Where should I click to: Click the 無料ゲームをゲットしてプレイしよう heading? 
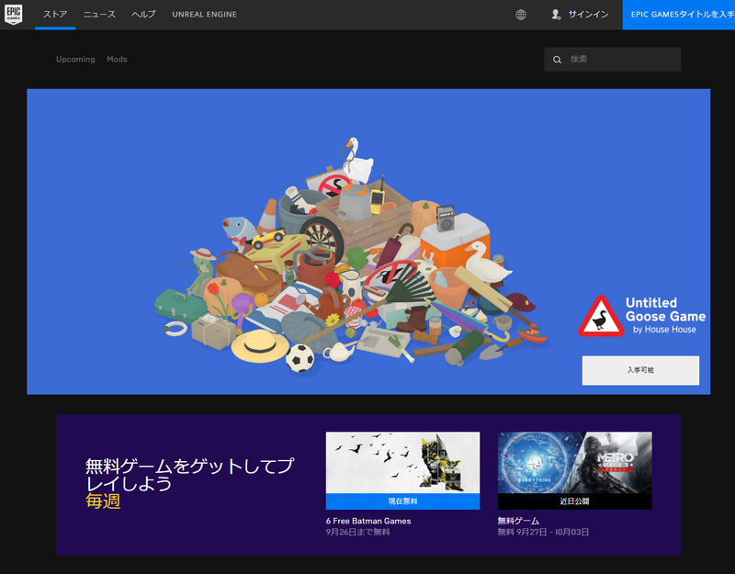click(x=190, y=474)
